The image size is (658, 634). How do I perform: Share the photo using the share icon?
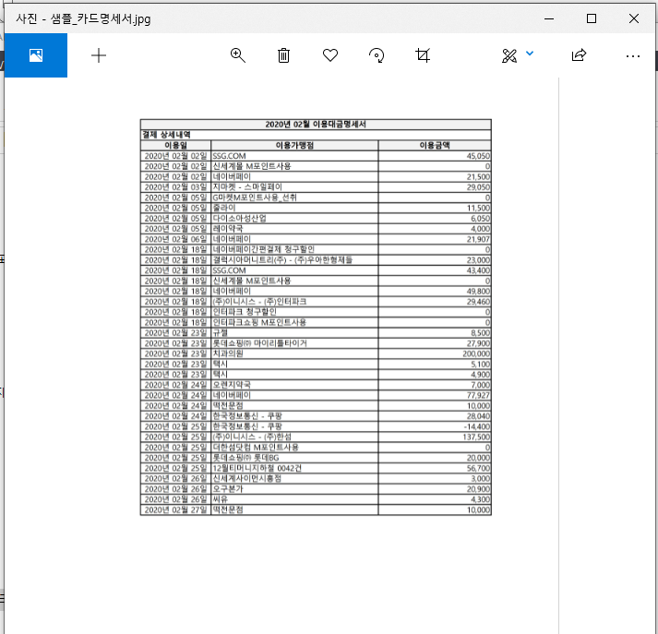tap(579, 55)
